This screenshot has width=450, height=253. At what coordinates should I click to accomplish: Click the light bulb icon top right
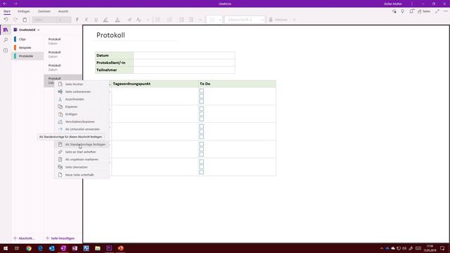coord(403,11)
